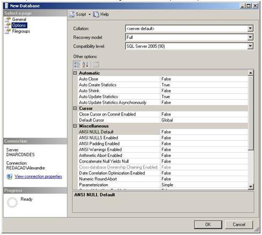Select Auto Update Statistics Asynchronously row

click(163, 102)
